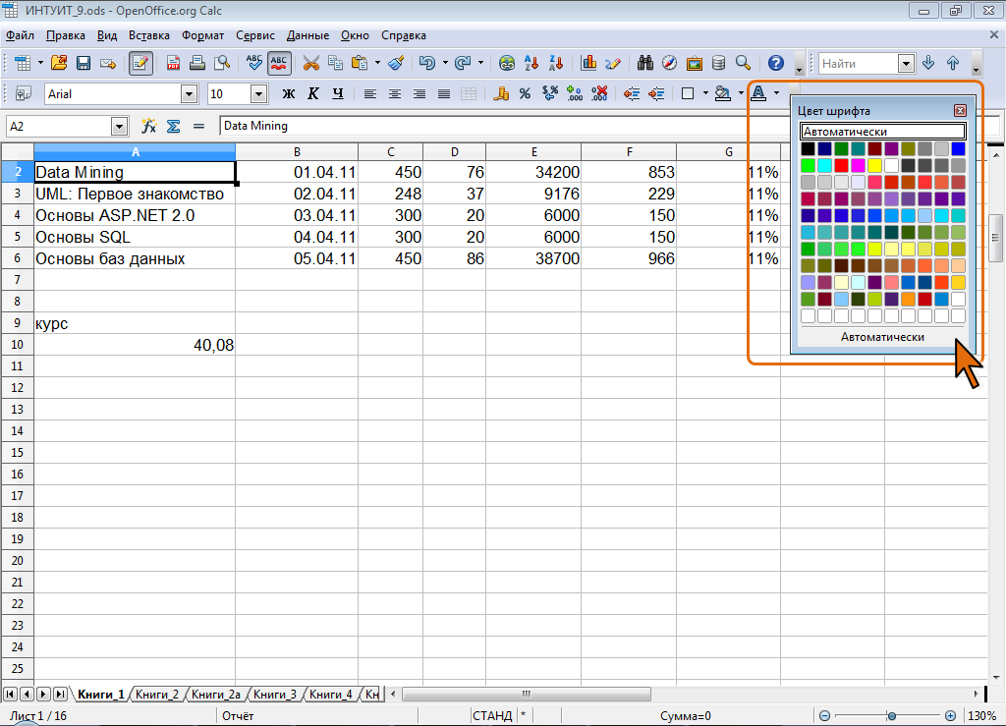Send document as e-mail icon
This screenshot has height=726, width=1006.
pos(108,63)
